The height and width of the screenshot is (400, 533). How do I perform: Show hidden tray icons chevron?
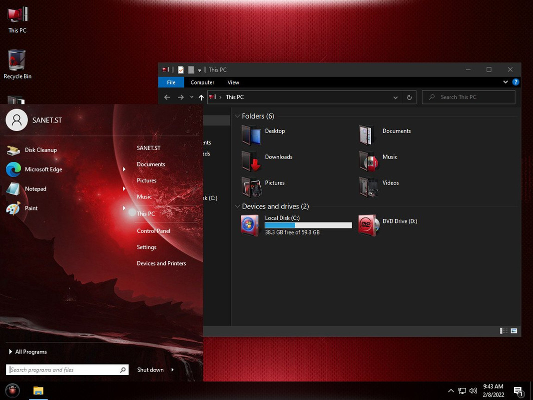(x=451, y=391)
